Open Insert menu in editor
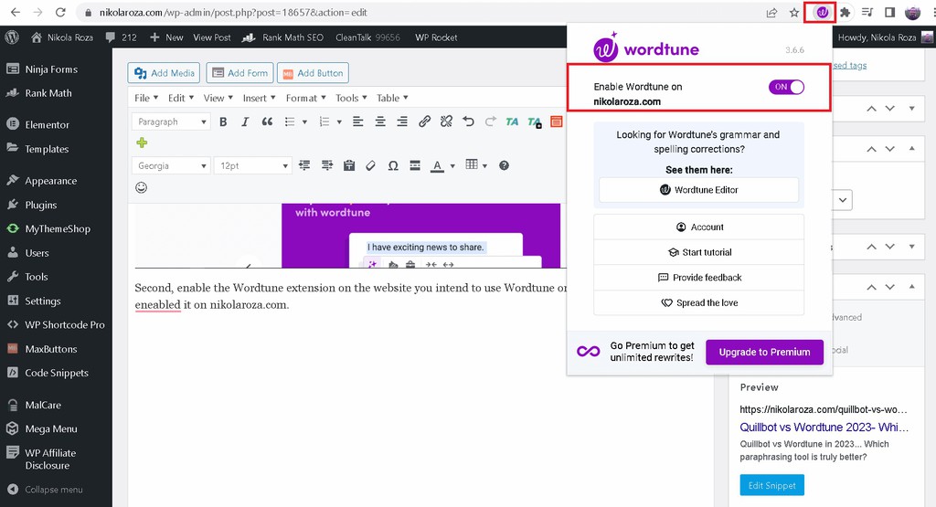This screenshot has width=936, height=507. click(259, 98)
